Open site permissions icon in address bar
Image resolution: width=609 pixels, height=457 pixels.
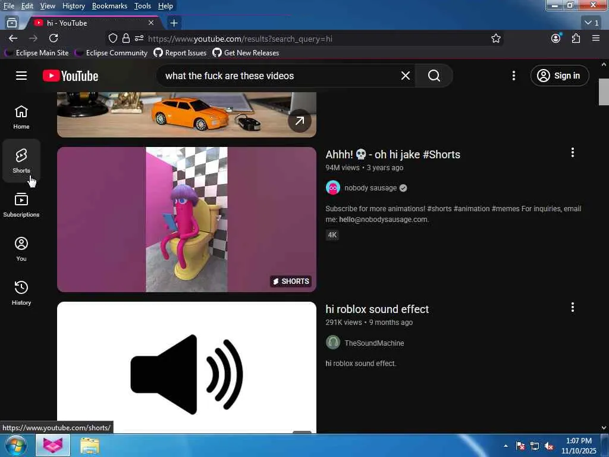click(139, 38)
